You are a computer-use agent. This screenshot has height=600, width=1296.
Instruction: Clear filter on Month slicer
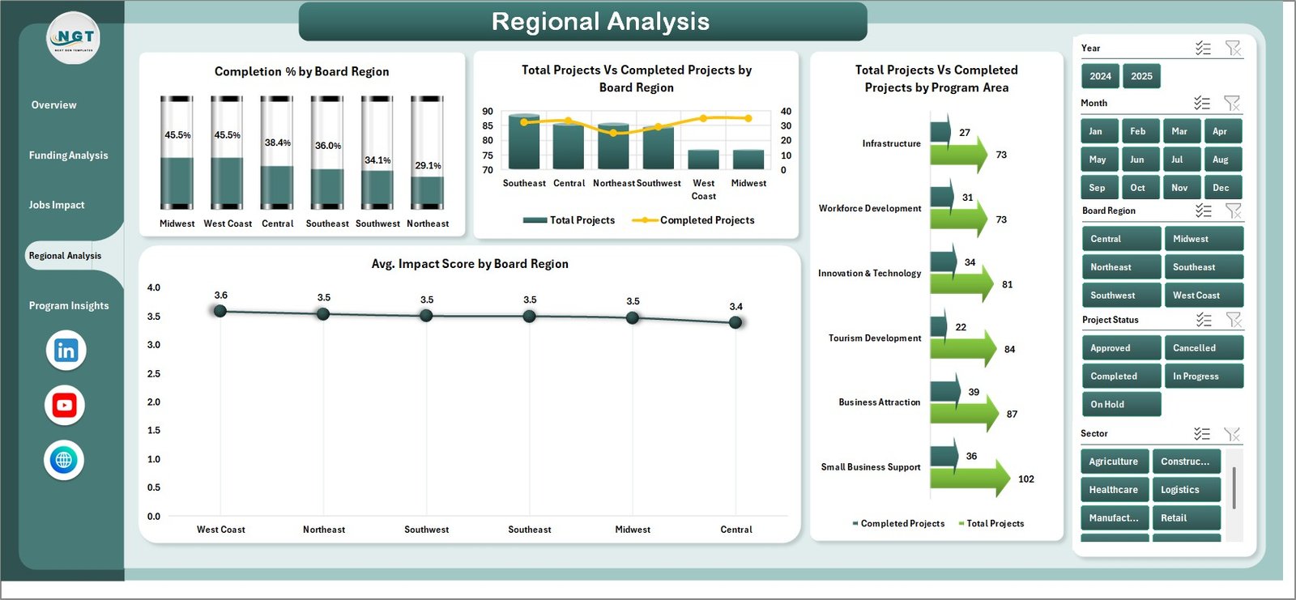1232,103
